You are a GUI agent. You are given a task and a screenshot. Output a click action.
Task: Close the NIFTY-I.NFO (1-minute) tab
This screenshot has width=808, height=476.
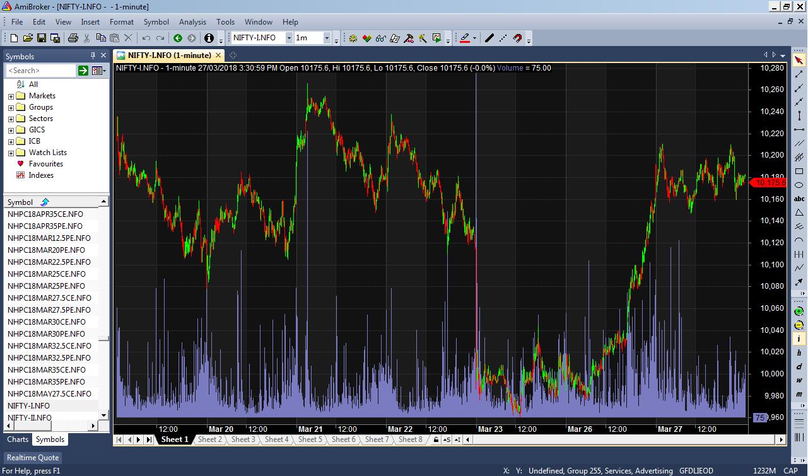(219, 55)
